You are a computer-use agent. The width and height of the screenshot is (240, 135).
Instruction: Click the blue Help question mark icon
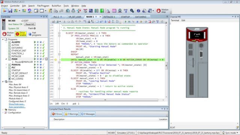[x=138, y=11]
